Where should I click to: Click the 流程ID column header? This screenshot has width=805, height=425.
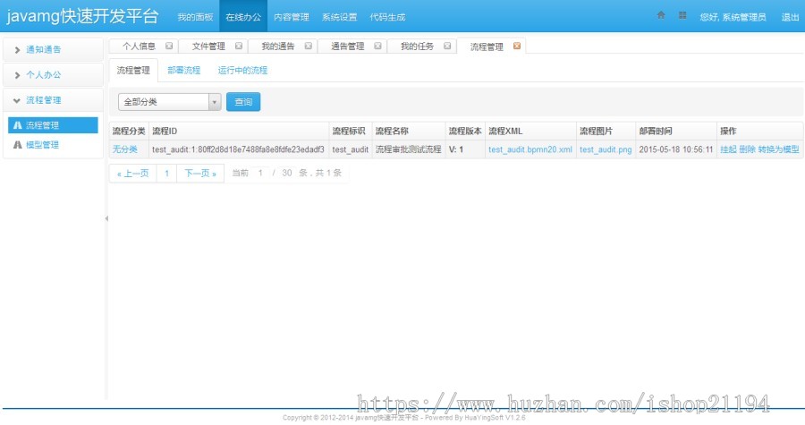pyautogui.click(x=239, y=131)
